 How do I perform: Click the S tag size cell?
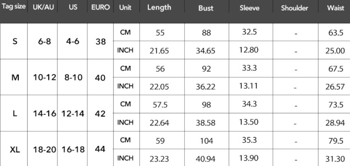[x=15, y=41]
